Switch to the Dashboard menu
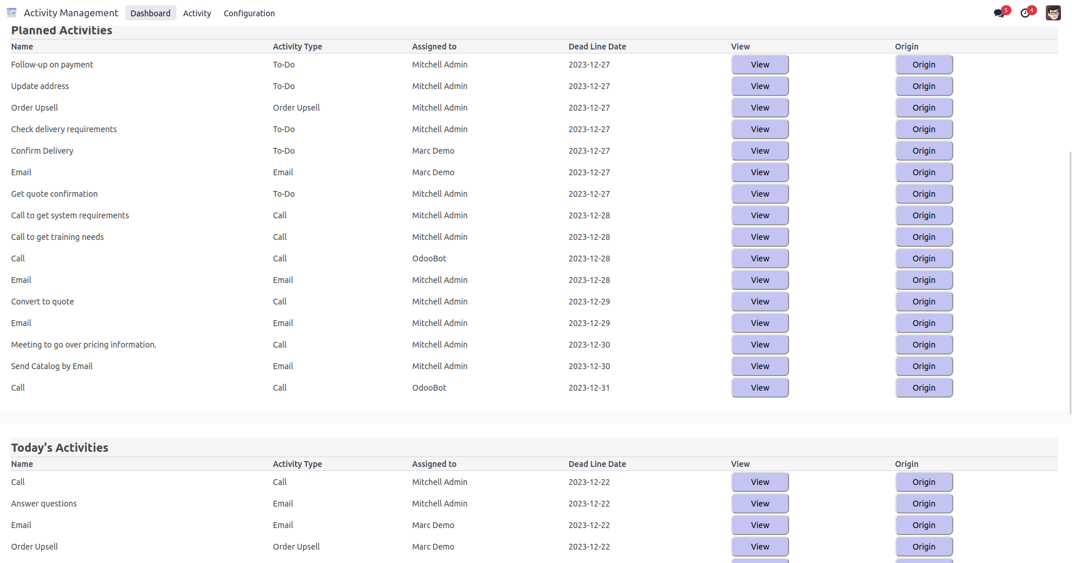This screenshot has width=1072, height=563. coord(150,13)
